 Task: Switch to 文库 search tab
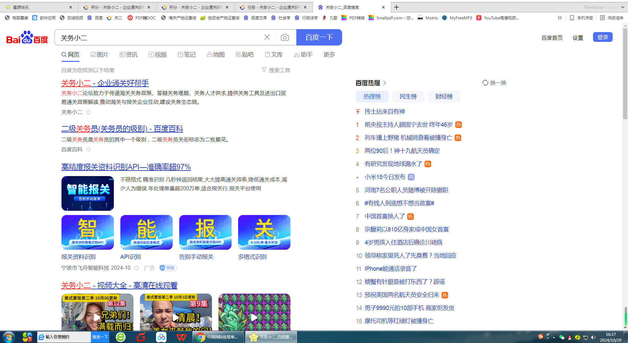(274, 55)
